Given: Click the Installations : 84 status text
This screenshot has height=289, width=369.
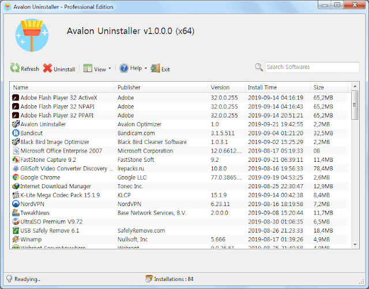Looking at the screenshot, I should pos(174,279).
